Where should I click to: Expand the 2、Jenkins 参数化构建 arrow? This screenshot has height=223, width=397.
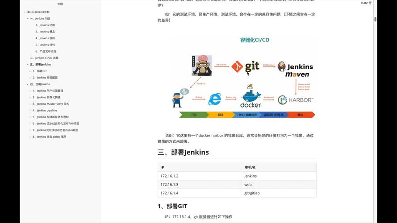(x=30, y=97)
